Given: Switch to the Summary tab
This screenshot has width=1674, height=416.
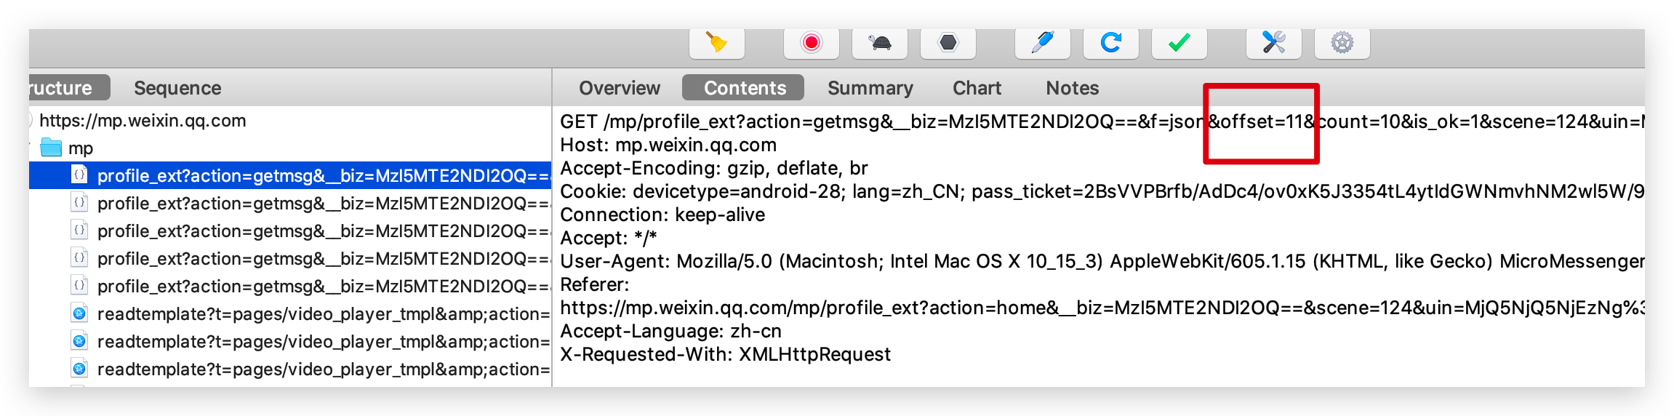Looking at the screenshot, I should [870, 88].
